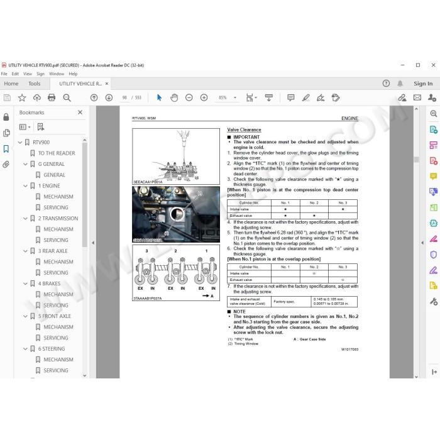This screenshot has height=440, width=440.
Task: Open the notifications bell
Action: [400, 84]
